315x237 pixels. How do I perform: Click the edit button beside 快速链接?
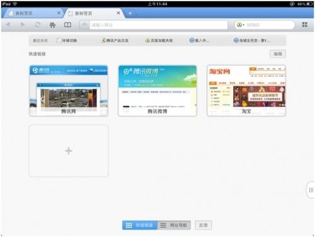(278, 54)
